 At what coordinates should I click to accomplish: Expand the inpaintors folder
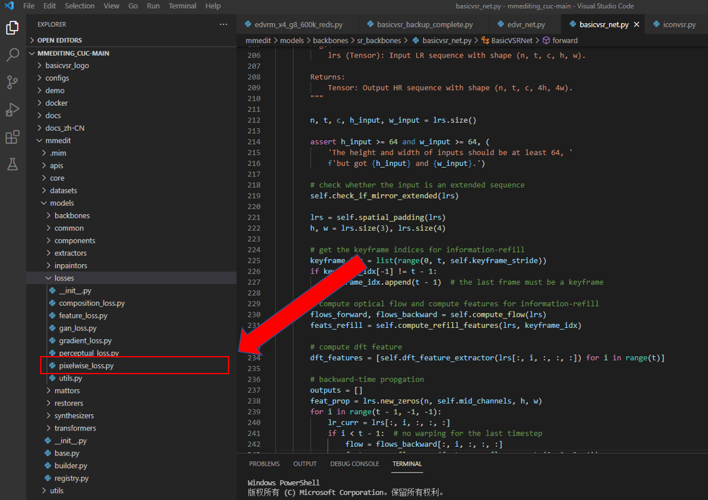coord(131,266)
